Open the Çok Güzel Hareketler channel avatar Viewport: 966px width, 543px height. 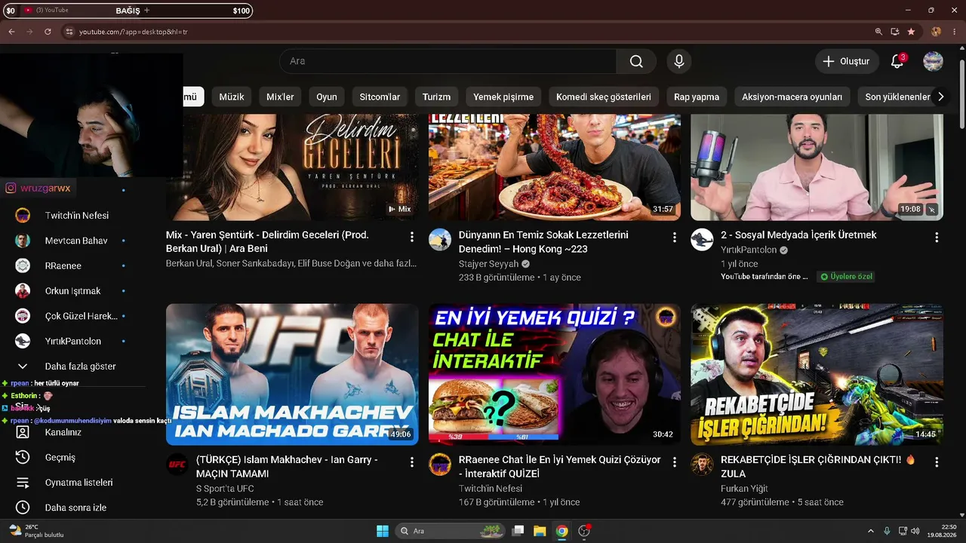coord(23,316)
